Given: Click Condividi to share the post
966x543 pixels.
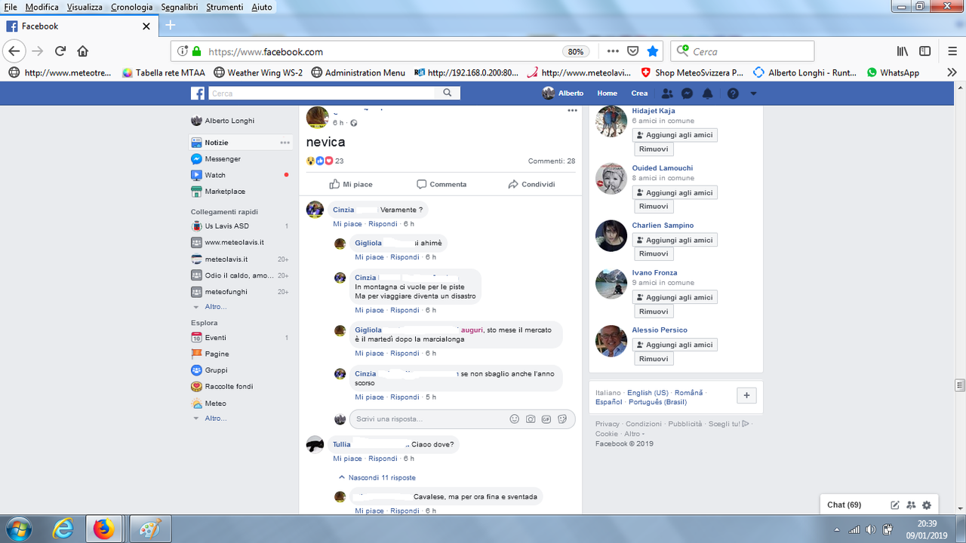Looking at the screenshot, I should pyautogui.click(x=531, y=184).
